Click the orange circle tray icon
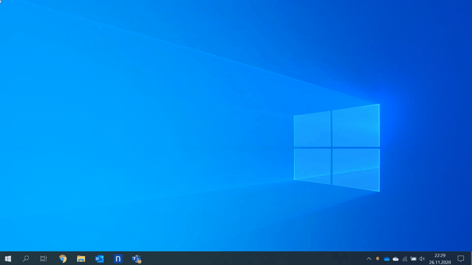The image size is (472, 265). 378,259
